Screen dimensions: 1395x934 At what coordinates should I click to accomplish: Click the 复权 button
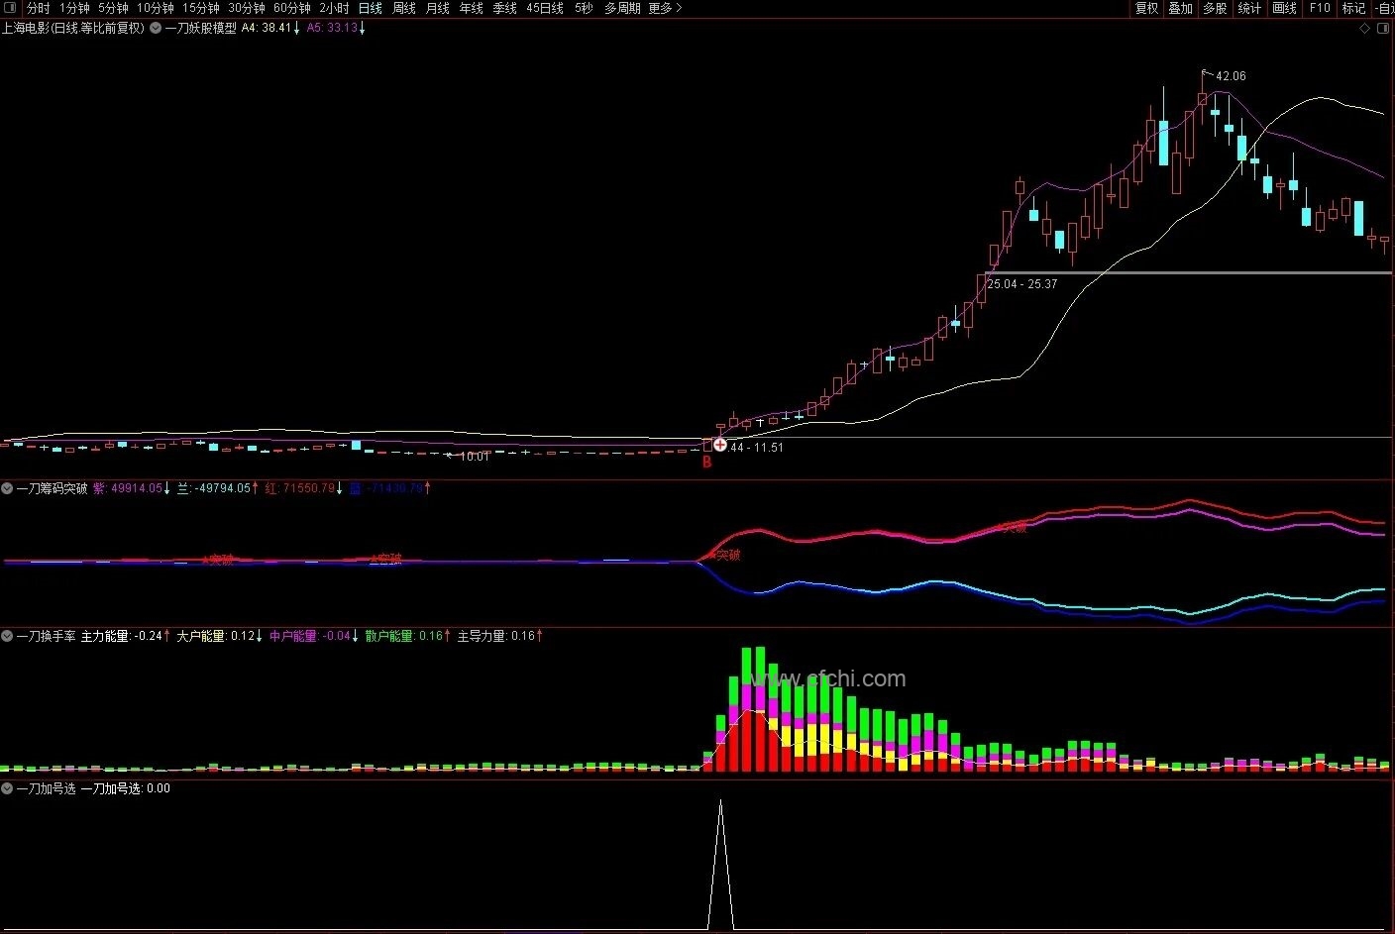coord(1146,8)
